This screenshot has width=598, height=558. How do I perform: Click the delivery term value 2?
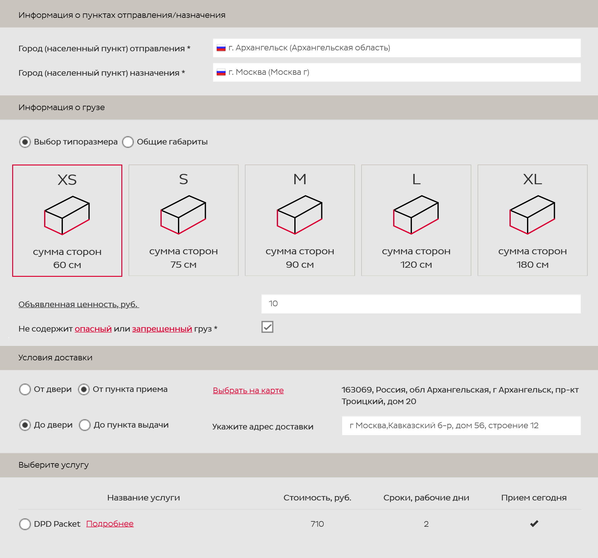[426, 524]
